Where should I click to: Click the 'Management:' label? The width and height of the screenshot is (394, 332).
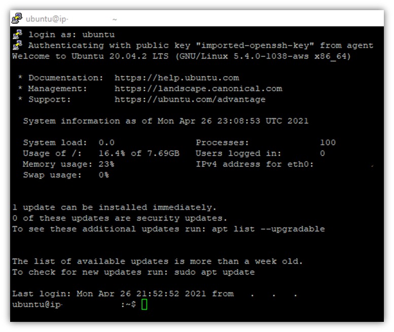coord(57,88)
